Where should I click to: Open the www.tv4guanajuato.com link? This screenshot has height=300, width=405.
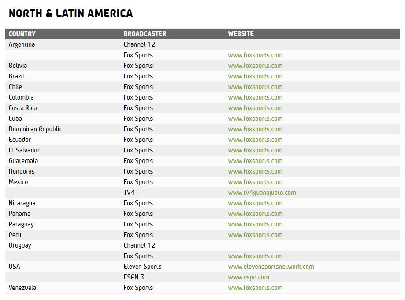(x=262, y=193)
